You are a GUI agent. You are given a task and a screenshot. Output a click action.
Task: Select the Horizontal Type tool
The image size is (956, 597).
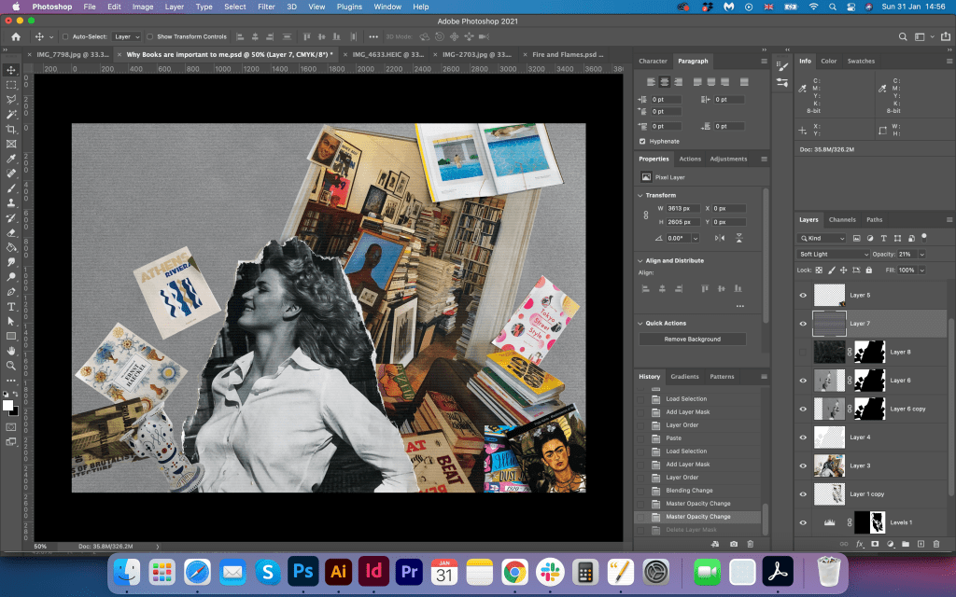pos(11,306)
